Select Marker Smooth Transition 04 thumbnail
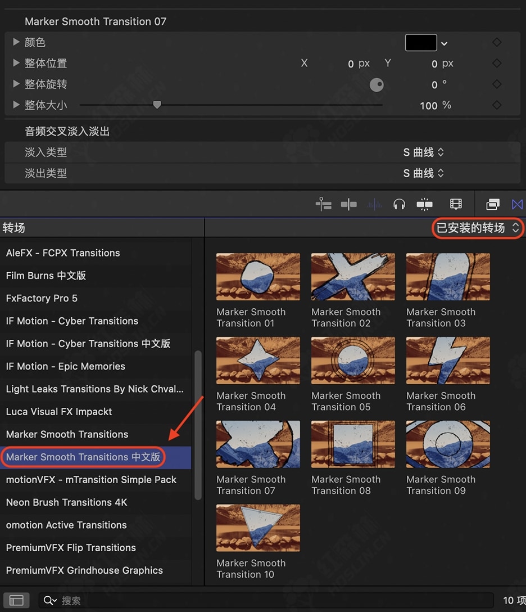The height and width of the screenshot is (612, 526). 258,360
